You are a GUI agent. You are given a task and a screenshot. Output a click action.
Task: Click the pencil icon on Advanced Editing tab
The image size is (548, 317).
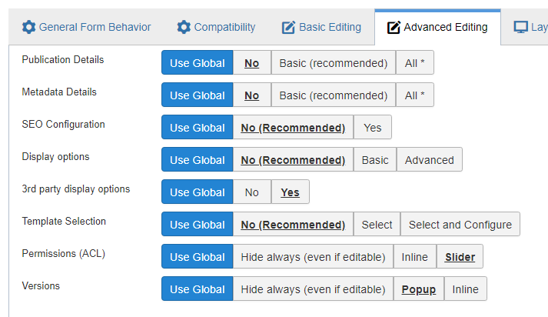pyautogui.click(x=394, y=27)
